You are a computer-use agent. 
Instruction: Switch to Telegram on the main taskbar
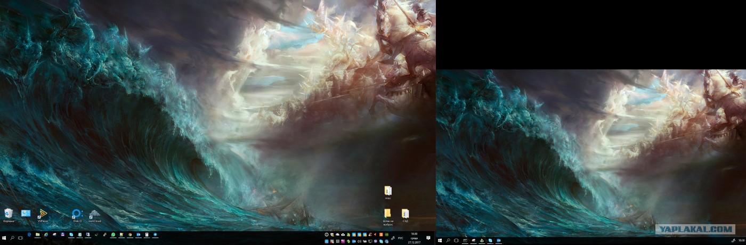click(x=155, y=234)
